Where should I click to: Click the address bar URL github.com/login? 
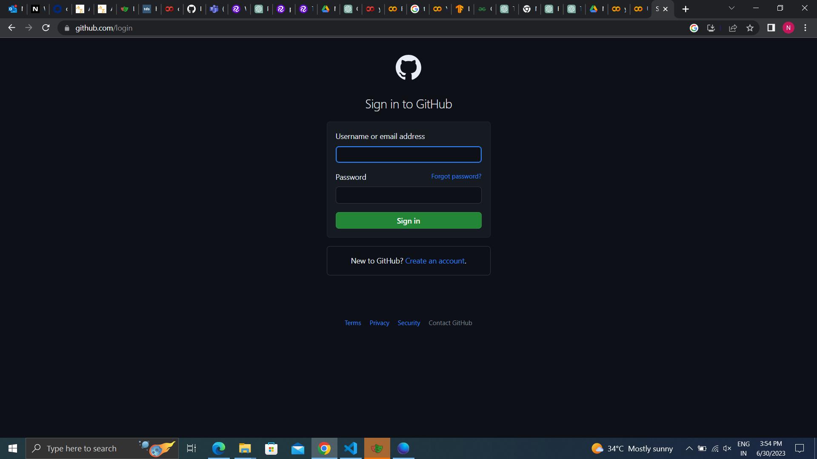(x=104, y=28)
